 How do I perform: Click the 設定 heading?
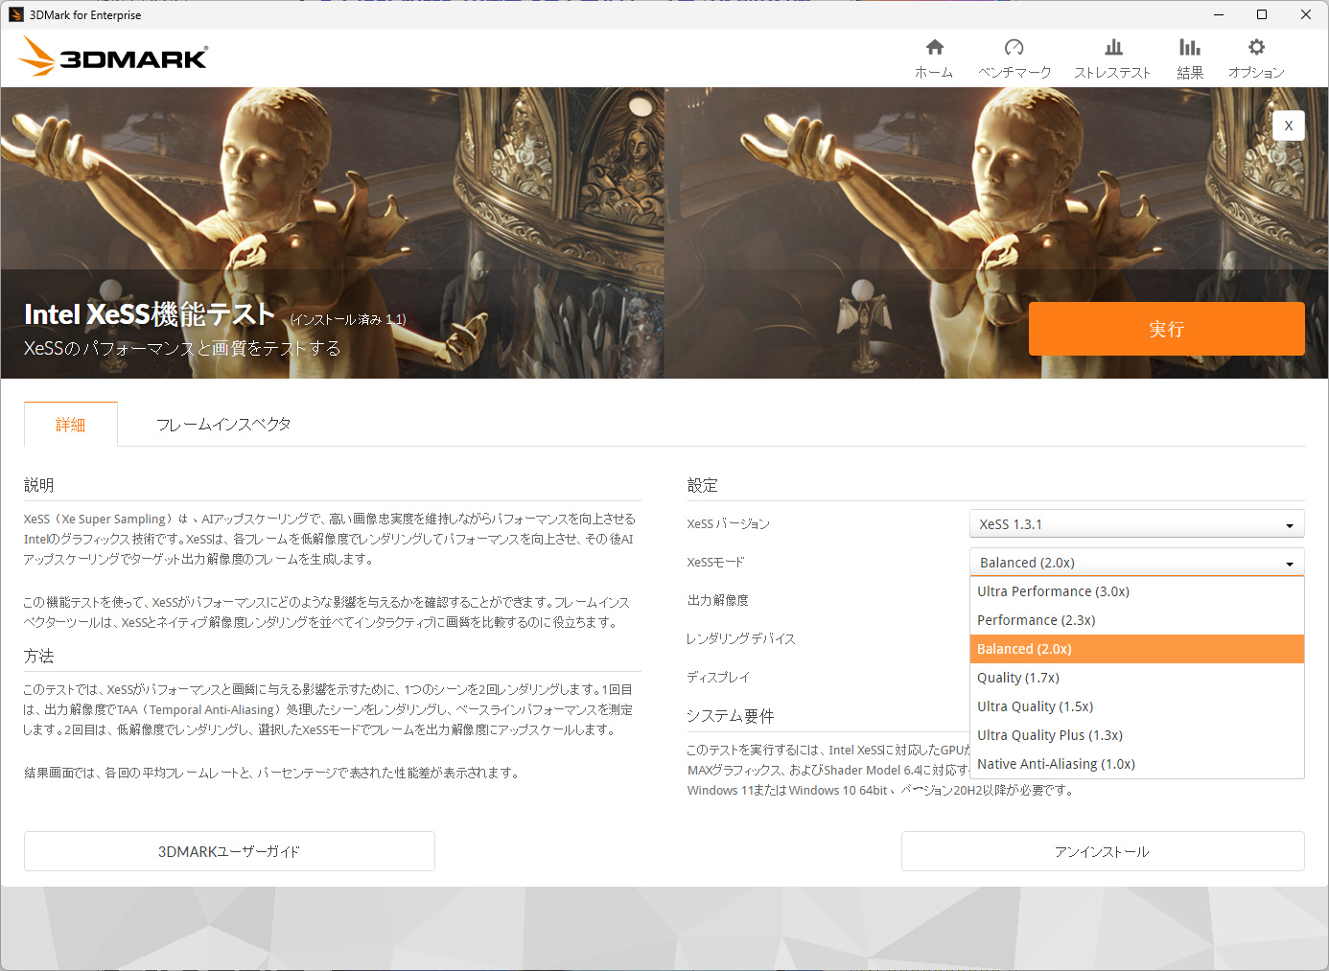pos(703,485)
